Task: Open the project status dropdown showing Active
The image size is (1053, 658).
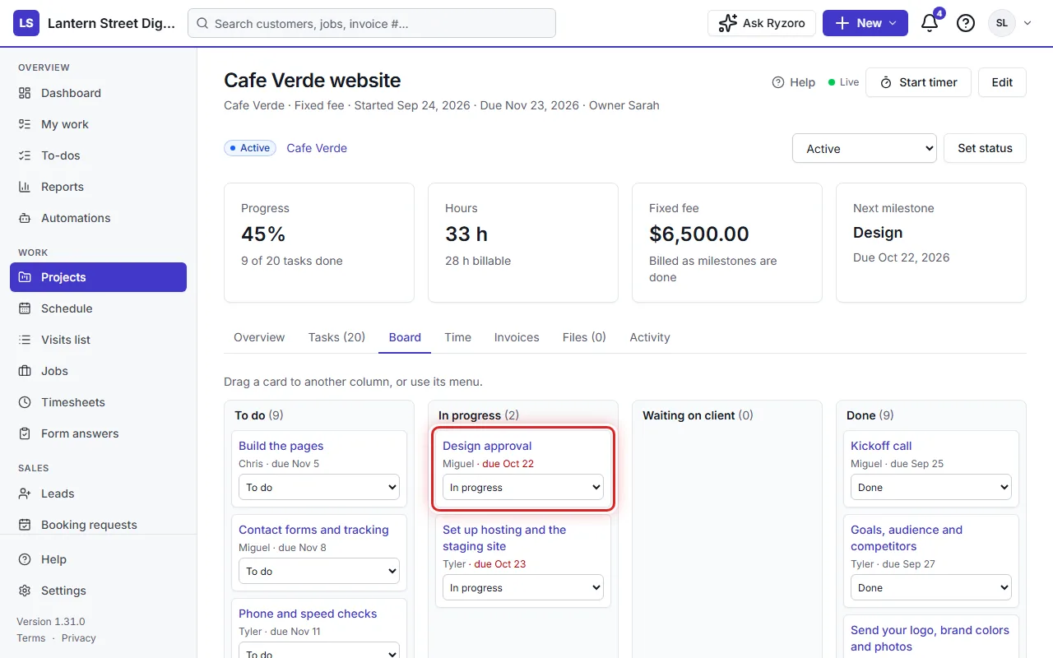Action: [865, 149]
